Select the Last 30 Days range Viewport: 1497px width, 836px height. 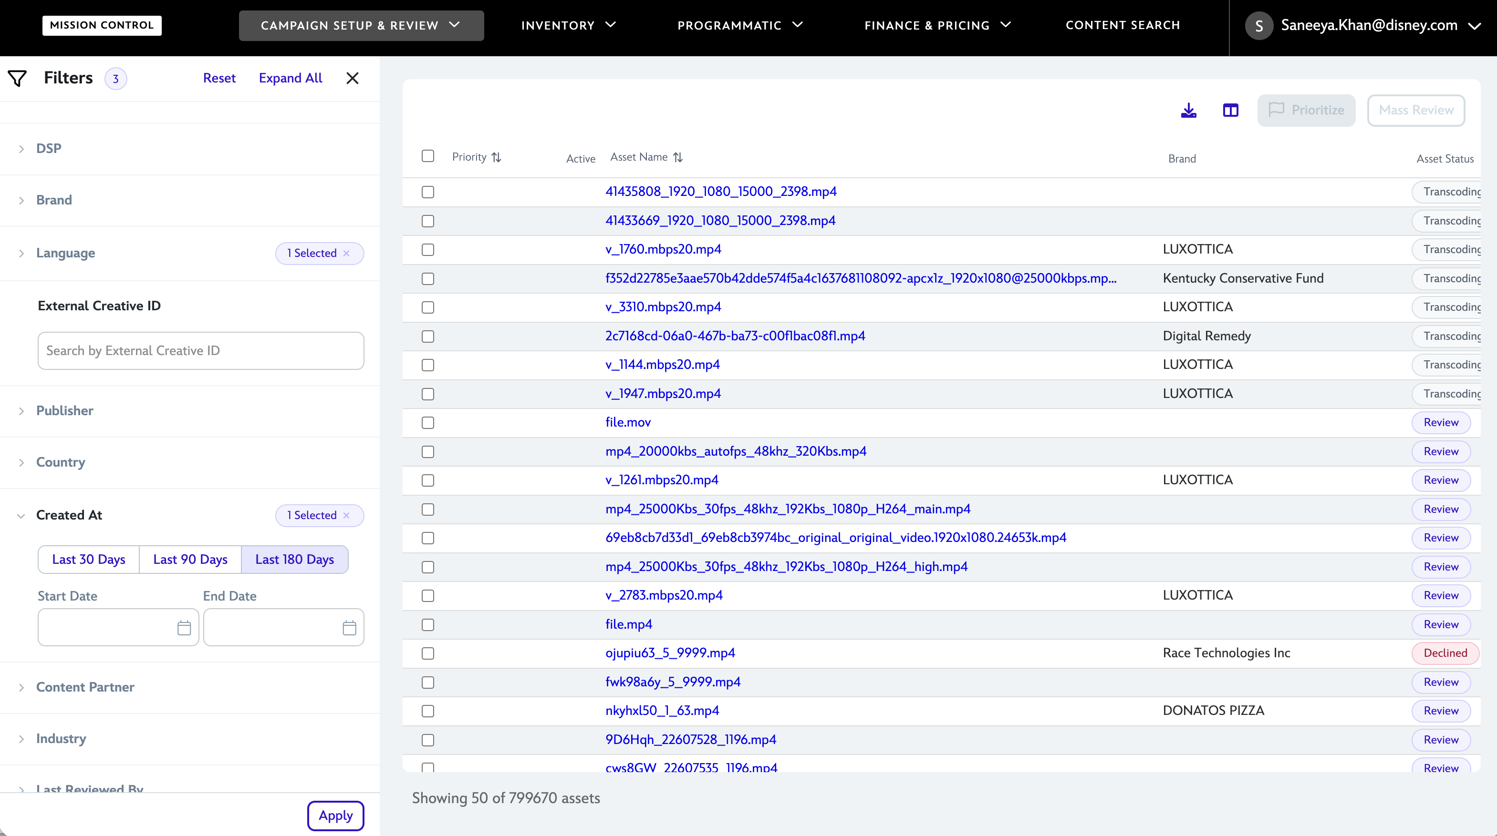tap(89, 560)
